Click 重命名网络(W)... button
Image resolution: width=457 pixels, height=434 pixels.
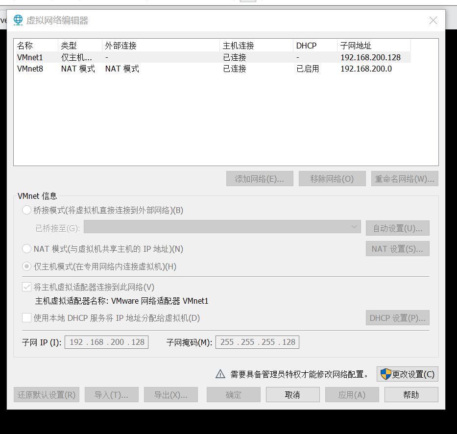click(x=405, y=179)
